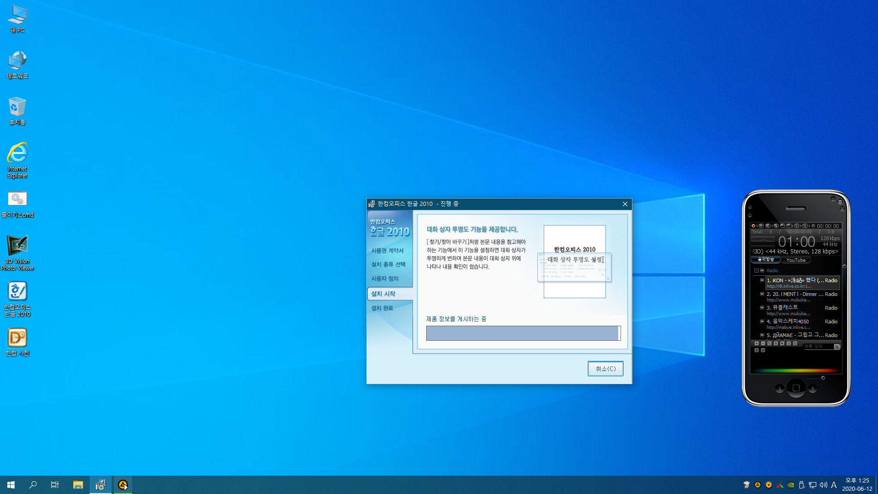Viewport: 878px width, 494px height.
Task: Close the 한컴오피스 한글 2010 installer window
Action: 625,204
